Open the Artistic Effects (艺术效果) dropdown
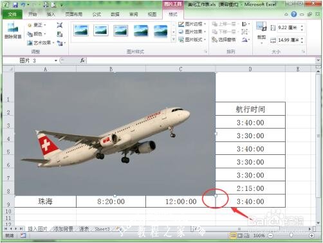323x243 pixels. click(41, 43)
